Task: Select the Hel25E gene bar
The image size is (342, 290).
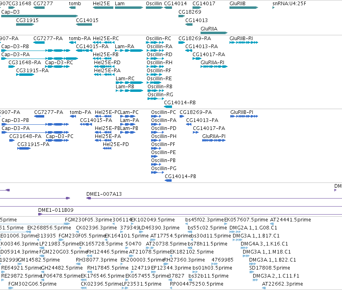Action: 103,8
